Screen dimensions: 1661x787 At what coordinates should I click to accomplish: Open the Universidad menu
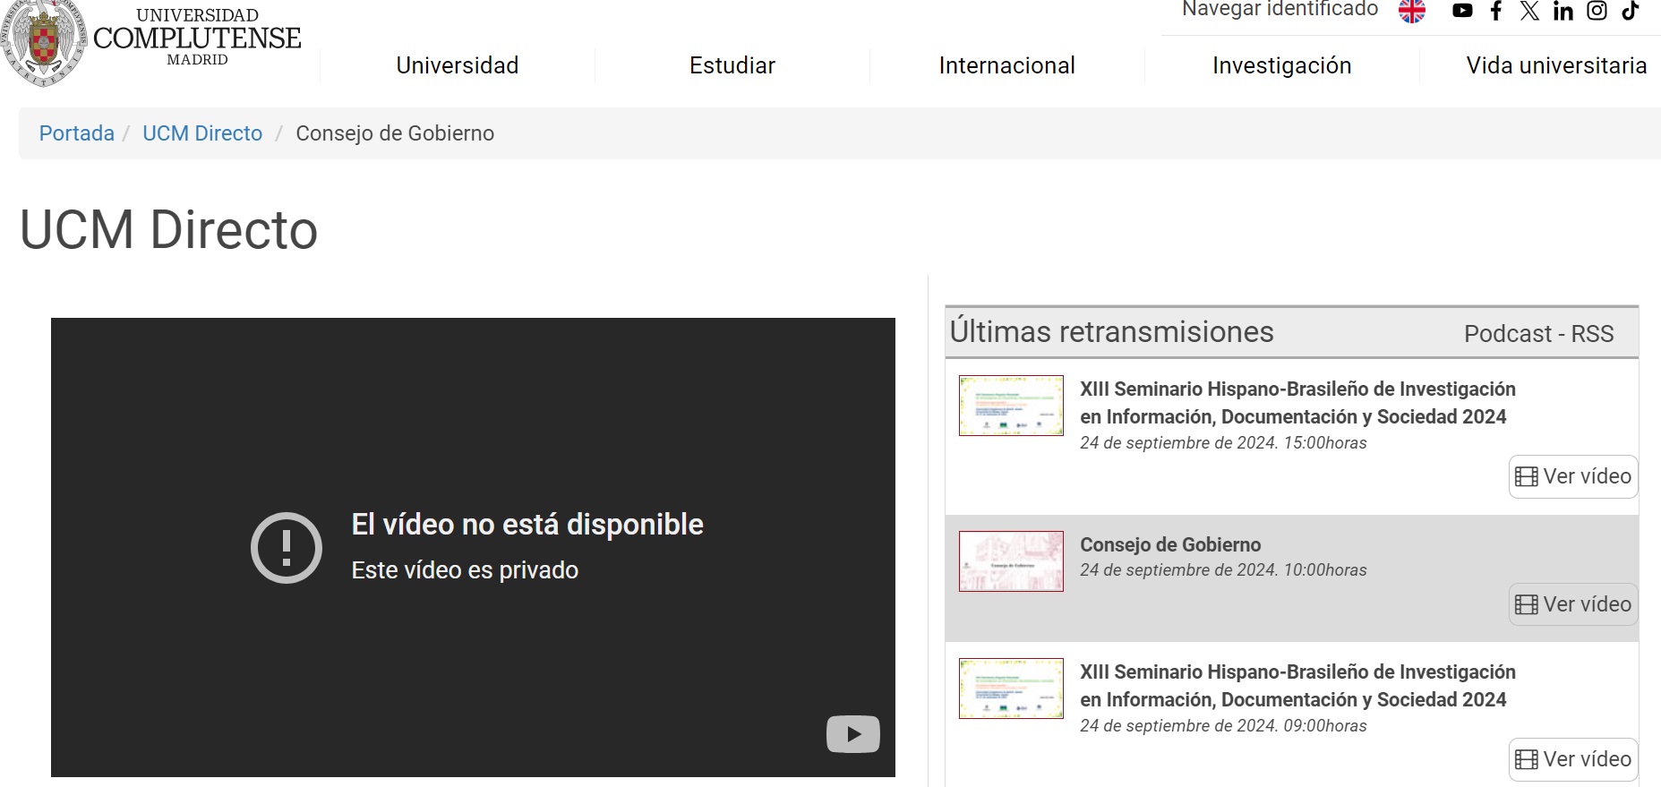coord(457,65)
